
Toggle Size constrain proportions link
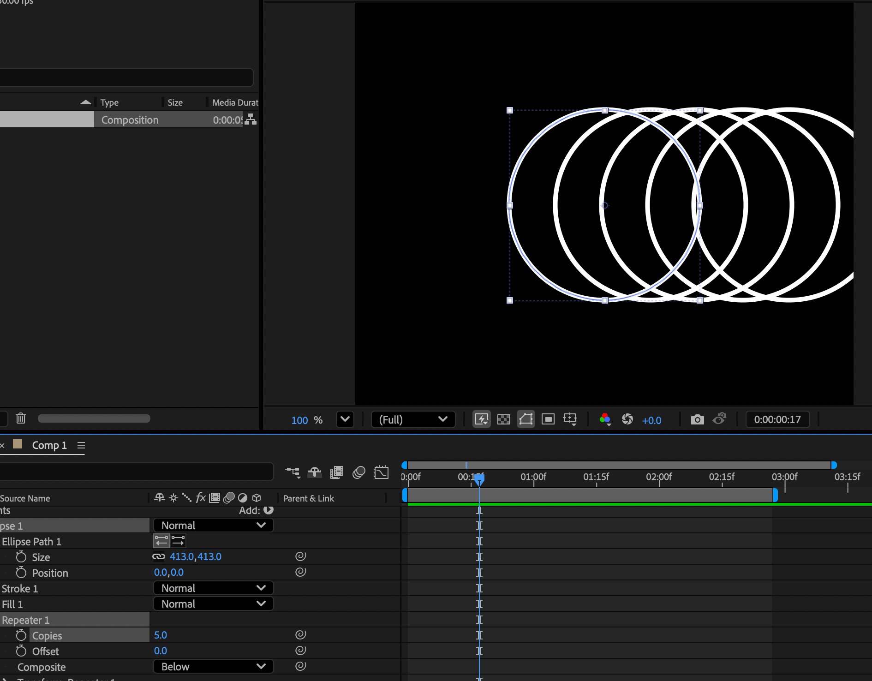coord(158,557)
